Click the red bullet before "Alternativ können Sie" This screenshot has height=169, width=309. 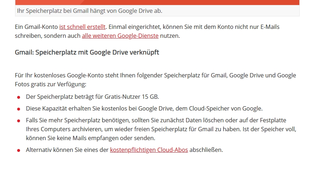[18, 150]
